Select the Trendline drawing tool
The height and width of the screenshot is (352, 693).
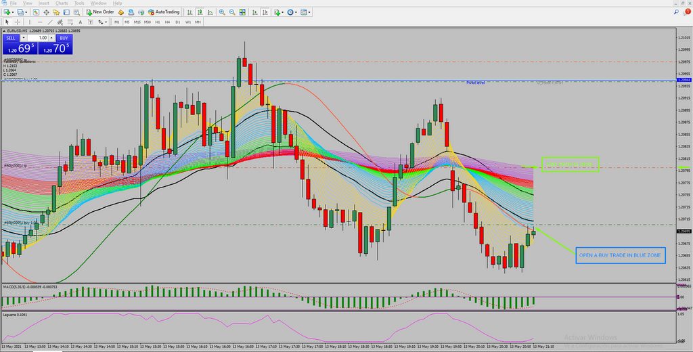point(49,22)
